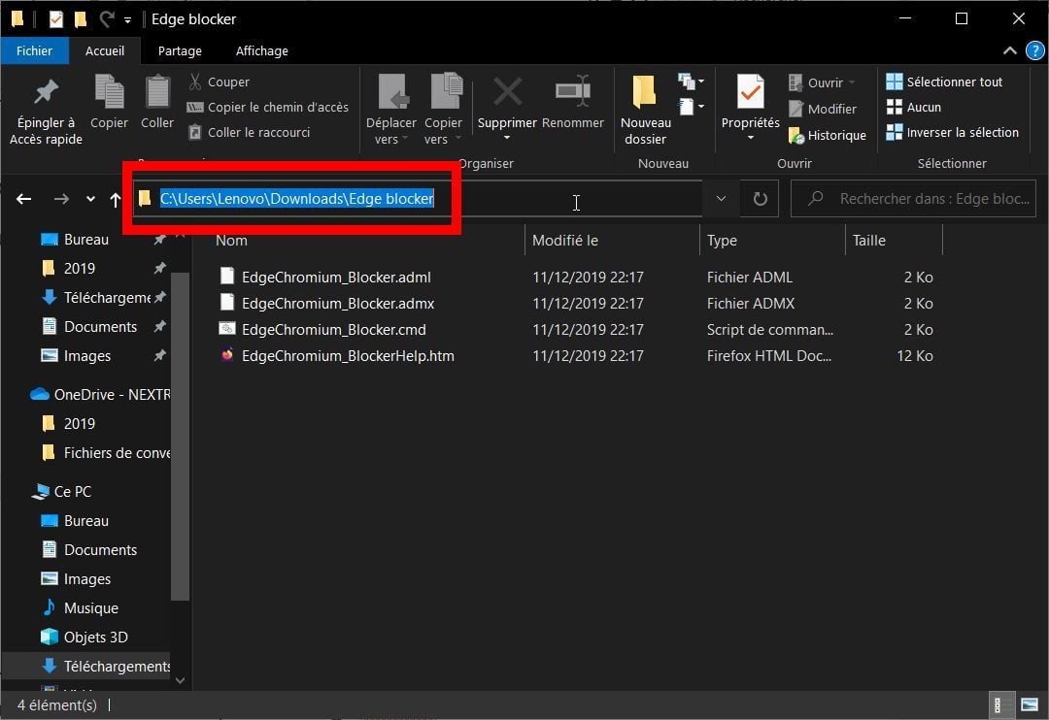Viewport: 1049px width, 720px height.
Task: Select OneDrive - NEXTR in sidebar
Action: [100, 394]
